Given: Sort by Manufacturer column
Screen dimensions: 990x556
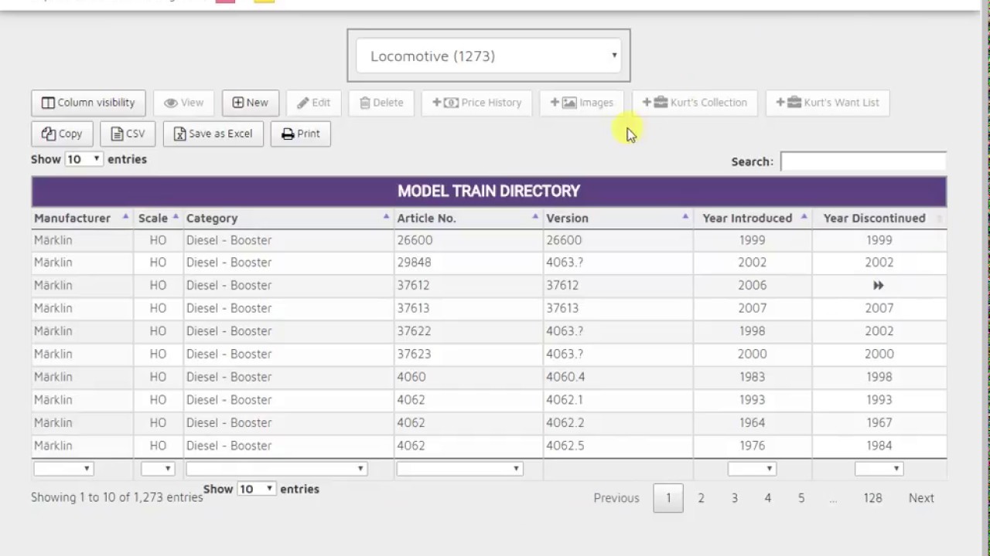Looking at the screenshot, I should pos(82,218).
